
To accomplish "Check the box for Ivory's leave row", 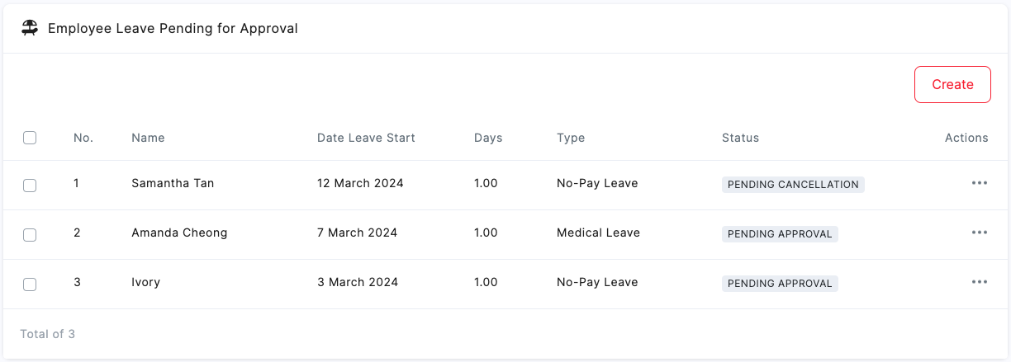I will (x=30, y=284).
